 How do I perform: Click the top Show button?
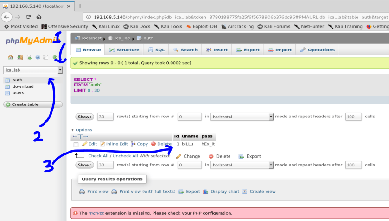(84, 117)
